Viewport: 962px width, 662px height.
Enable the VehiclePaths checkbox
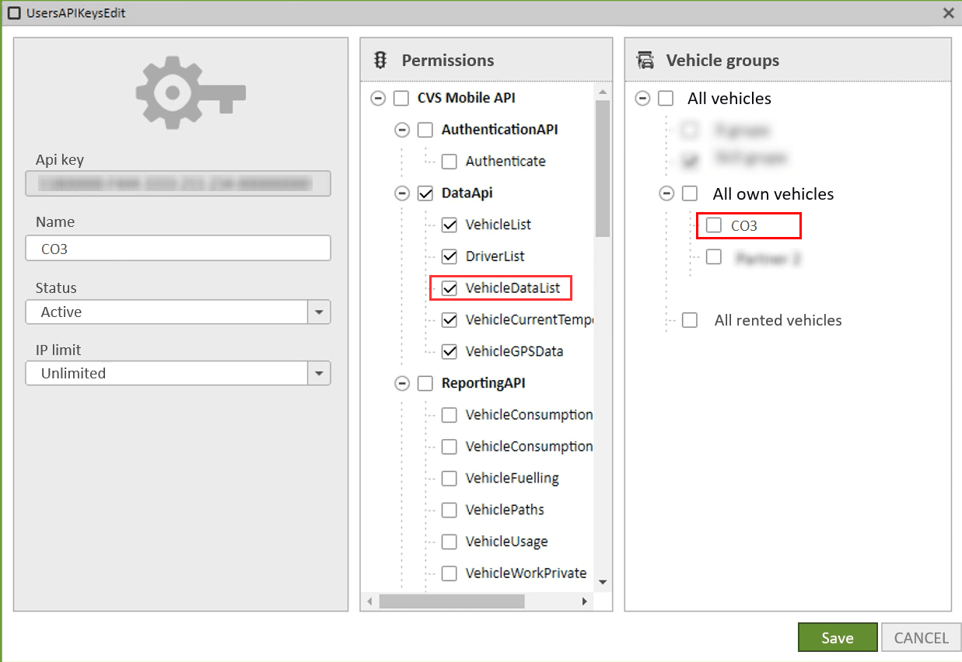(x=449, y=510)
